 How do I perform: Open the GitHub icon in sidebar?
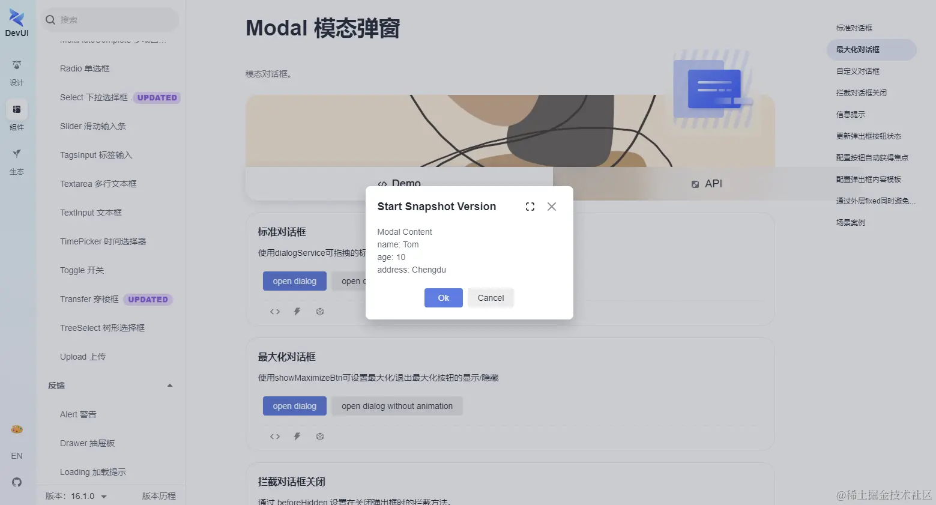(x=17, y=482)
